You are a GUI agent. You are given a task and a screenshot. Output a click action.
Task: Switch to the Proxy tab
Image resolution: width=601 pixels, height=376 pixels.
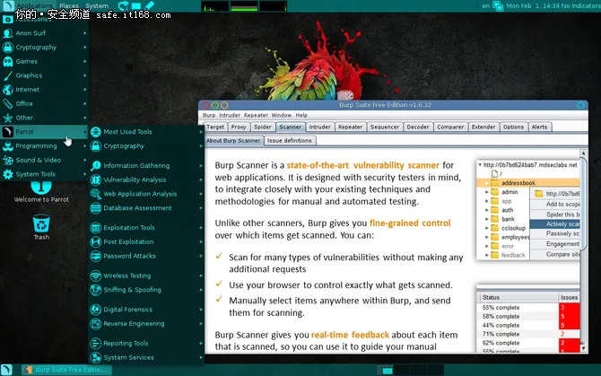click(239, 127)
